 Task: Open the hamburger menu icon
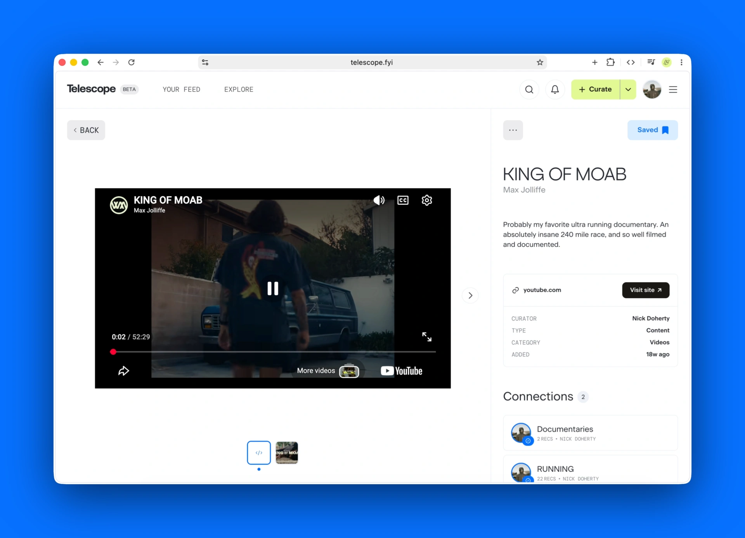coord(673,90)
